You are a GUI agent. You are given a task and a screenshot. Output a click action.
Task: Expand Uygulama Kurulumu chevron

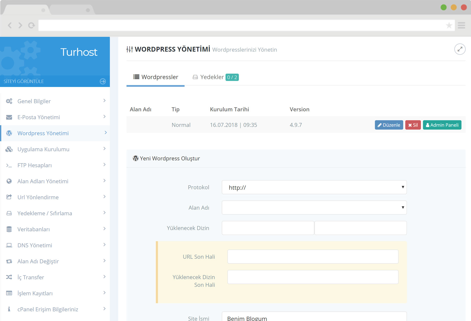pyautogui.click(x=104, y=149)
